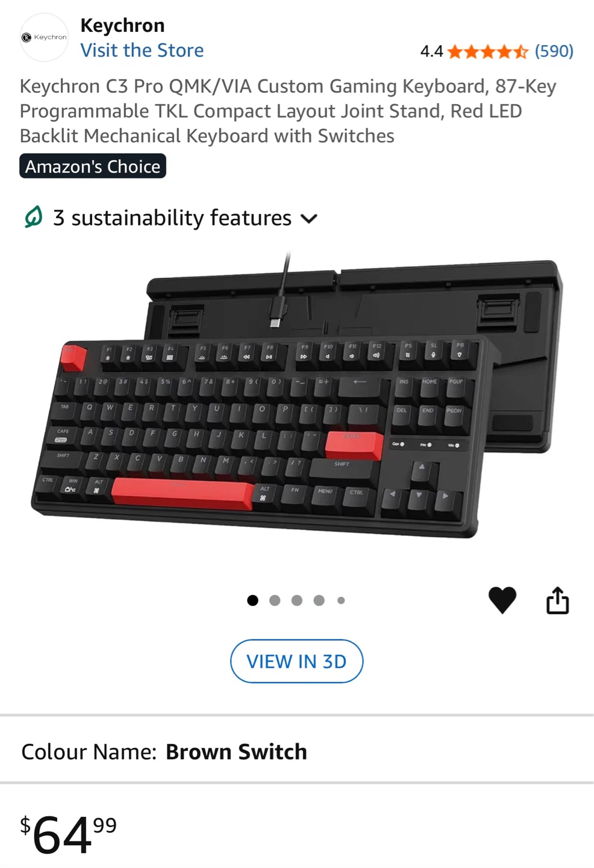Tap the $64.99 price
Image resolution: width=594 pixels, height=868 pixels.
[x=68, y=834]
